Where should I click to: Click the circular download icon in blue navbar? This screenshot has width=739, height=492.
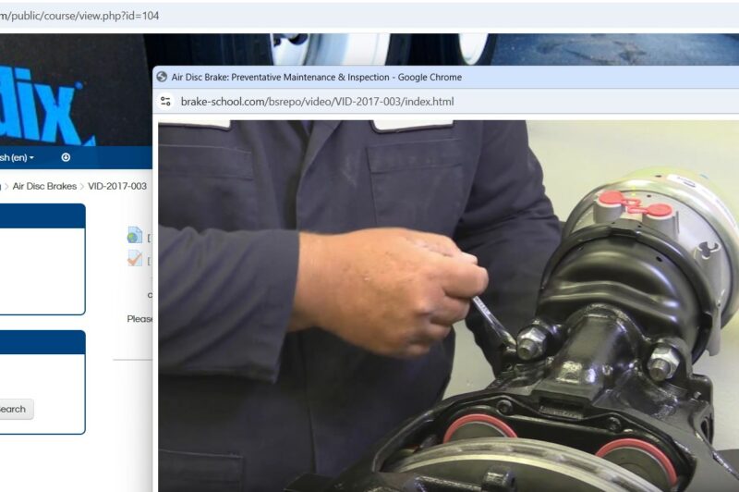[x=66, y=157]
